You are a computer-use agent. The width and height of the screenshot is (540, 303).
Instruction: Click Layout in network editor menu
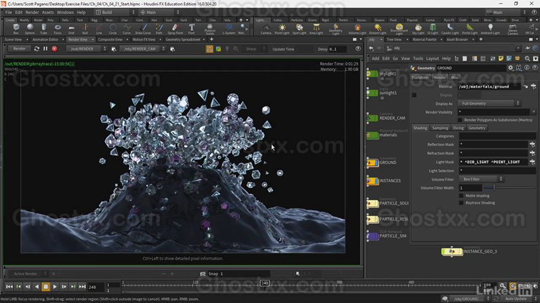point(432,59)
